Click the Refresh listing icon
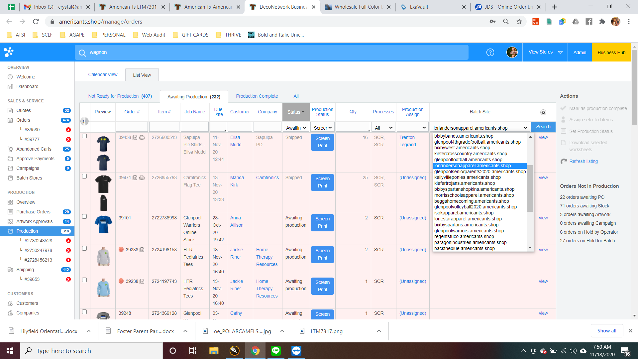 pyautogui.click(x=564, y=161)
